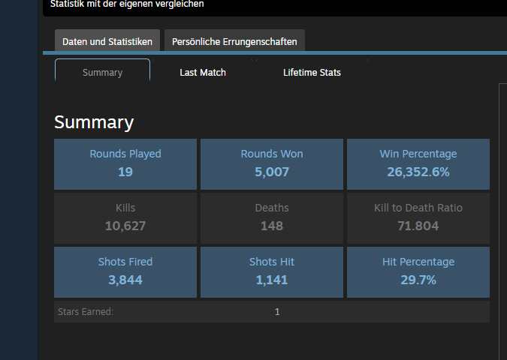Click the 26,352.6% win percentage value
Screen dimensions: 507x360
click(418, 172)
